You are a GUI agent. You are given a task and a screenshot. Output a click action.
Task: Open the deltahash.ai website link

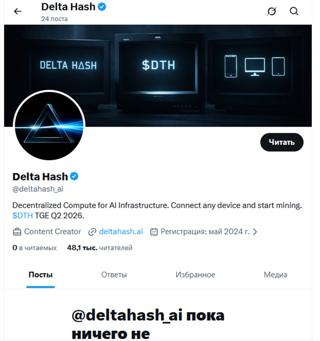tap(120, 232)
